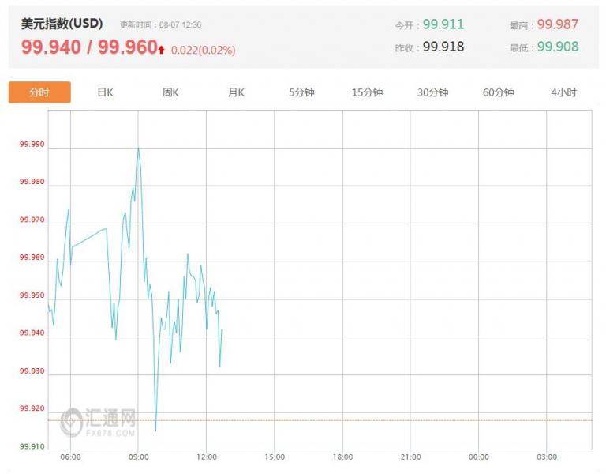Click the 汇通网 watermark logo

pos(98,422)
